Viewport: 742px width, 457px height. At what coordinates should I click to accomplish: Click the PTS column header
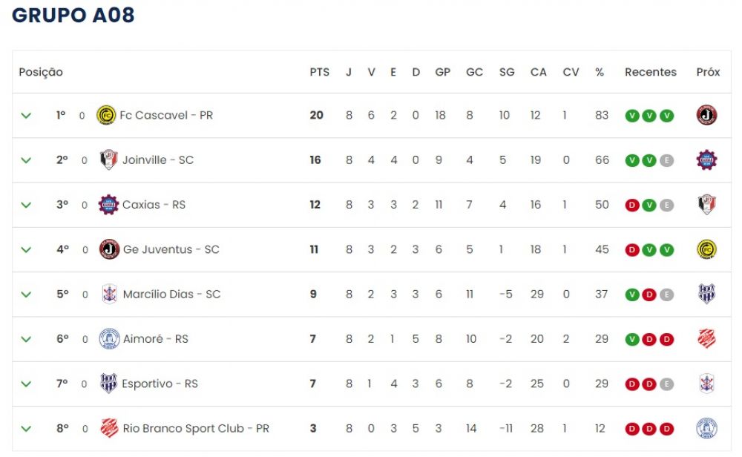tap(319, 72)
